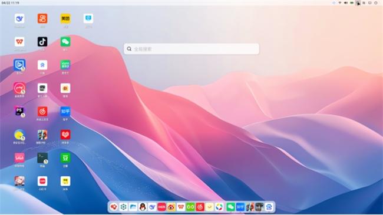Click the global search input field

tap(191, 49)
